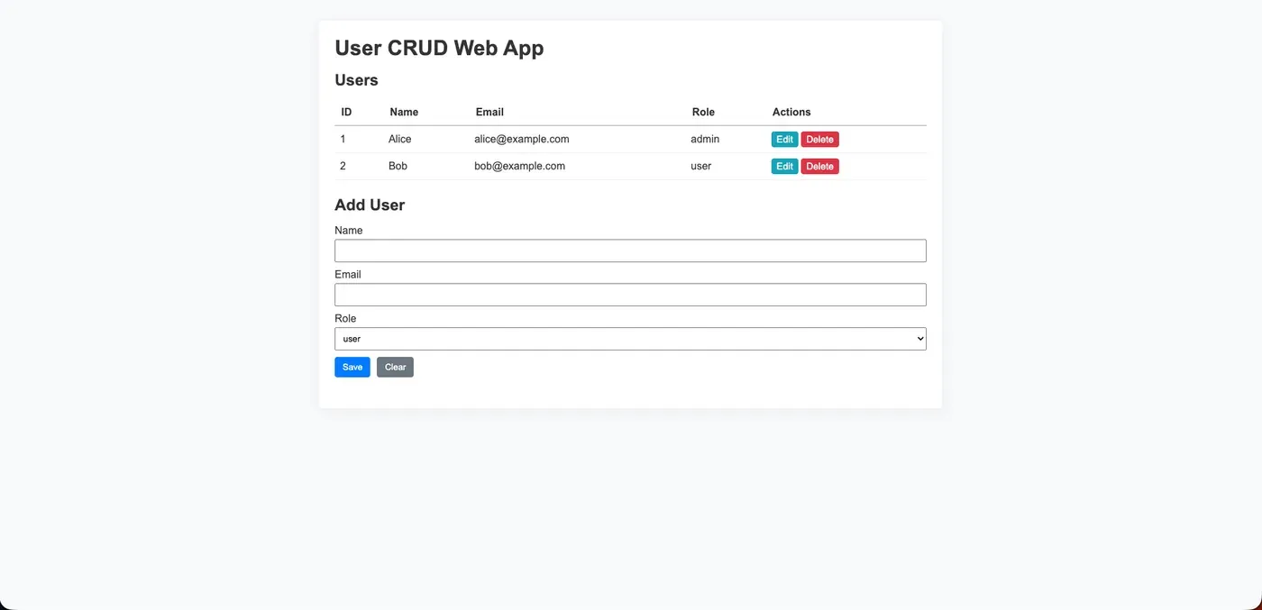Screen dimensions: 1262x610
Task: Click the Email label above input
Action: tap(348, 274)
